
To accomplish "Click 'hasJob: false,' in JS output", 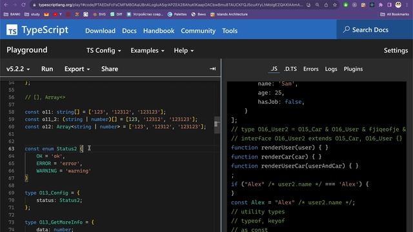I will tap(281, 102).
